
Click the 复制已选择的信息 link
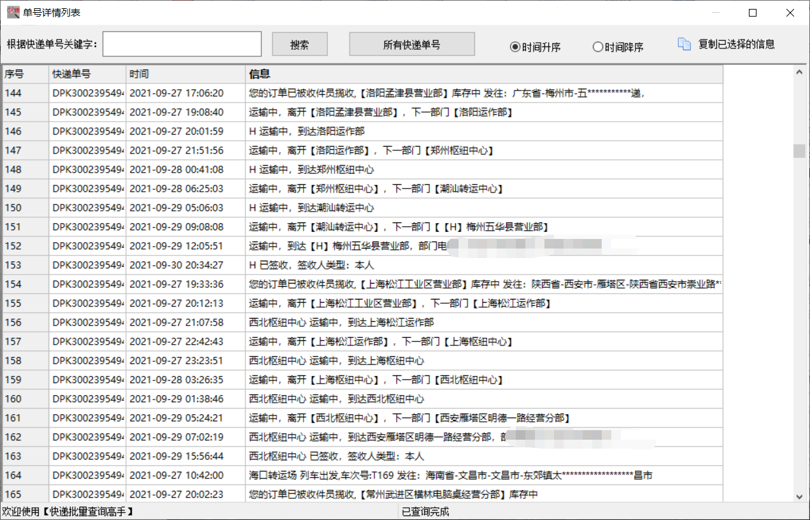click(x=737, y=44)
